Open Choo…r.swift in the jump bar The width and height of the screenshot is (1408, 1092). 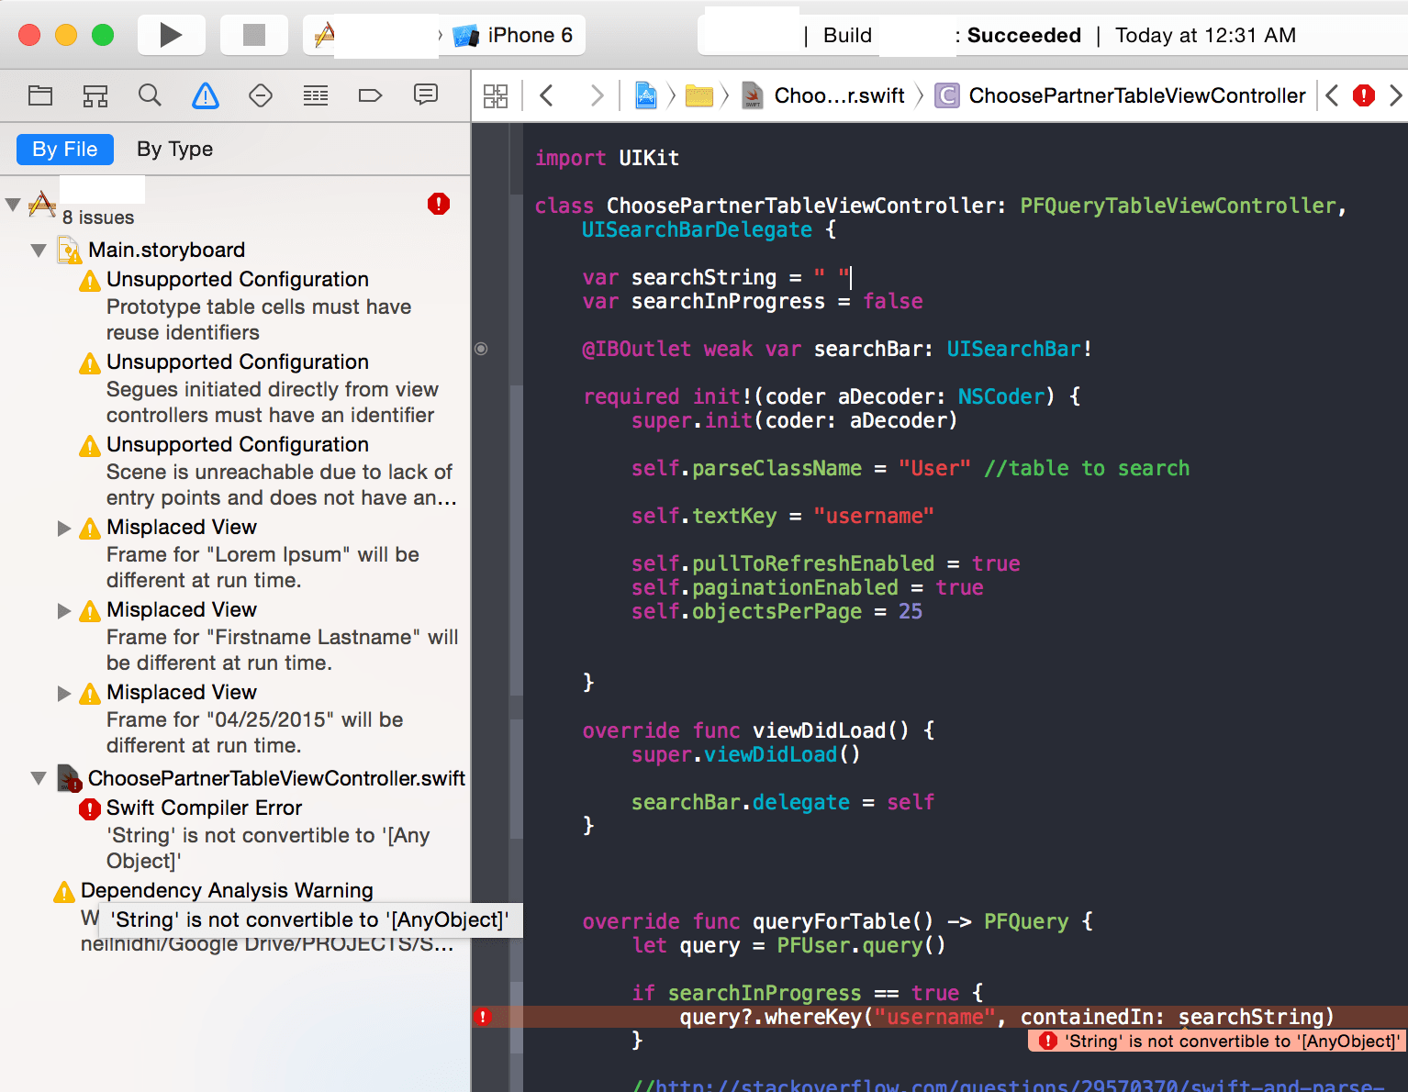coord(823,95)
